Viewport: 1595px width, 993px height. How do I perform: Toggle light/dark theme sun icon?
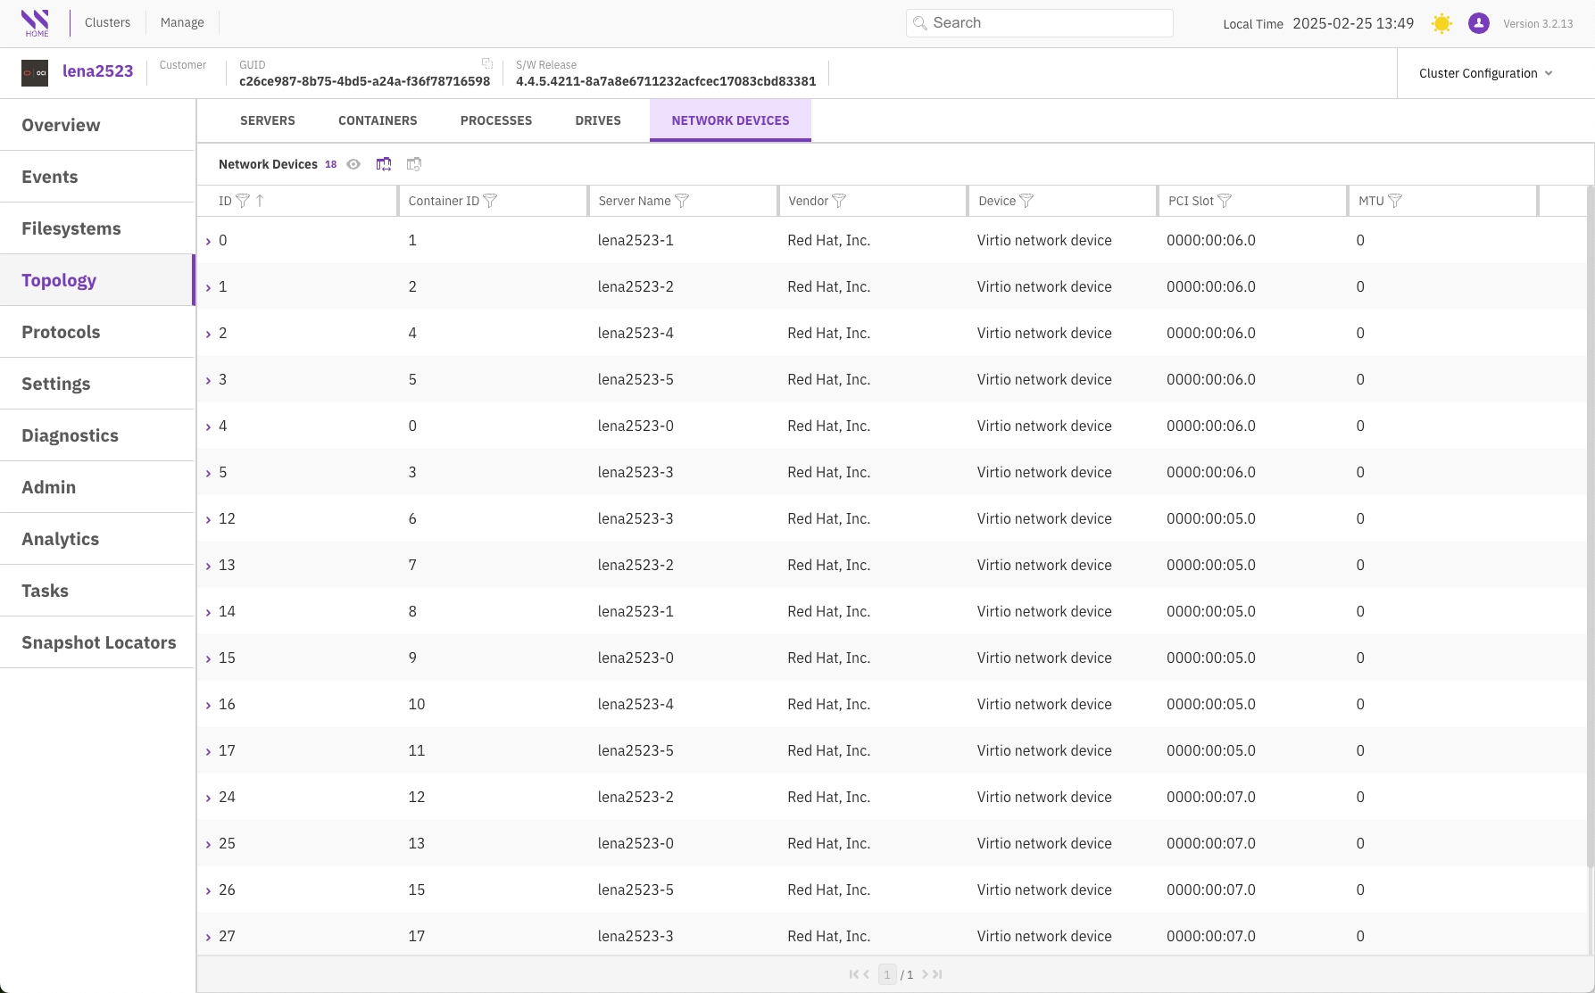tap(1441, 23)
